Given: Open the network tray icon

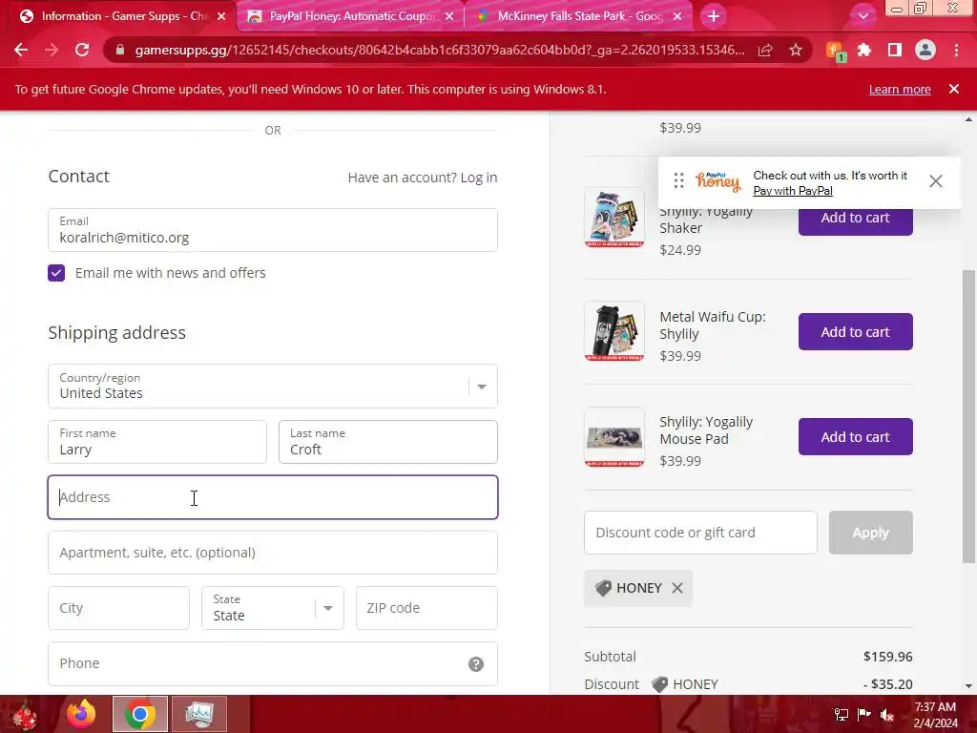Looking at the screenshot, I should coord(841,714).
